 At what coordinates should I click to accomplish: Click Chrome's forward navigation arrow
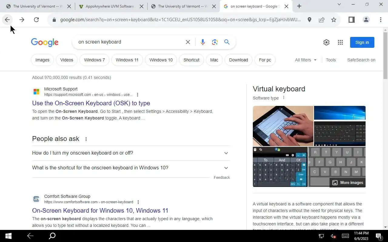click(x=22, y=20)
